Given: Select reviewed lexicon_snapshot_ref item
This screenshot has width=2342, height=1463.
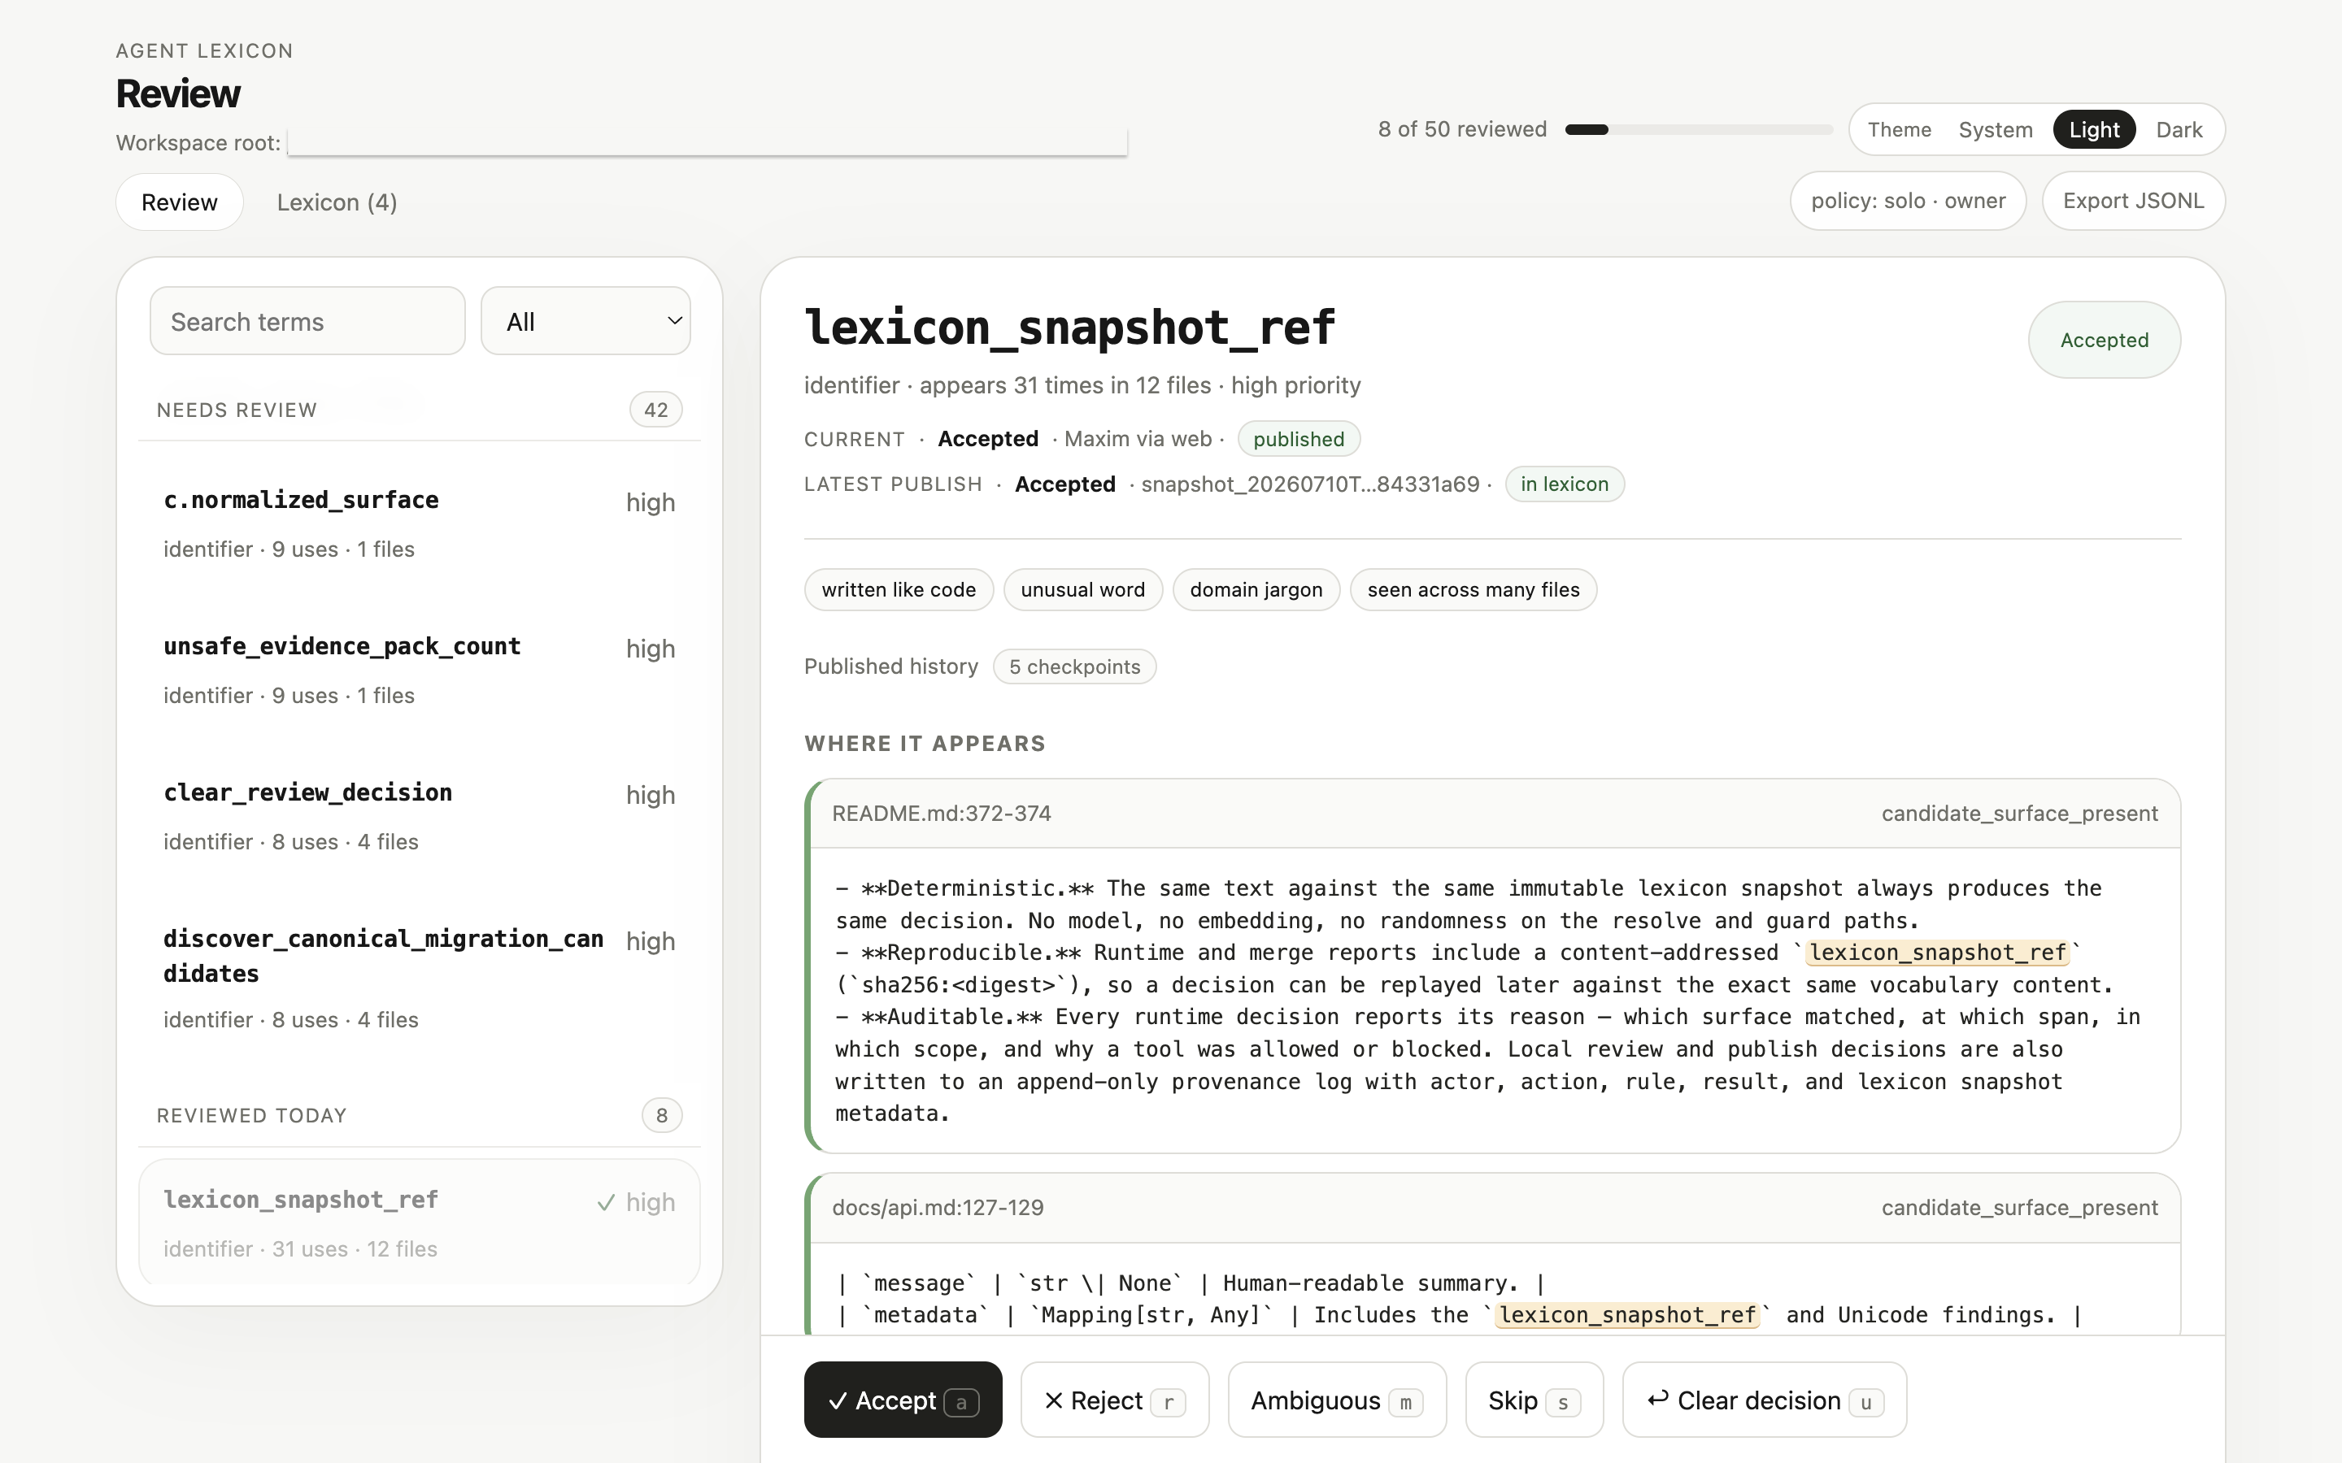Looking at the screenshot, I should (419, 1223).
